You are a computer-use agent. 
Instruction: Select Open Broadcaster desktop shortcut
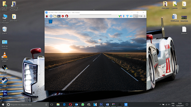pyautogui.click(x=5, y=70)
